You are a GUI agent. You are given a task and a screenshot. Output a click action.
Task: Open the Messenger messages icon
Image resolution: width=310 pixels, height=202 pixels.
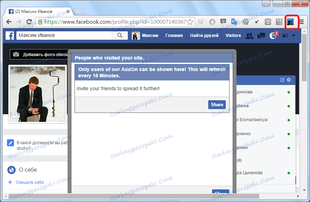point(261,36)
